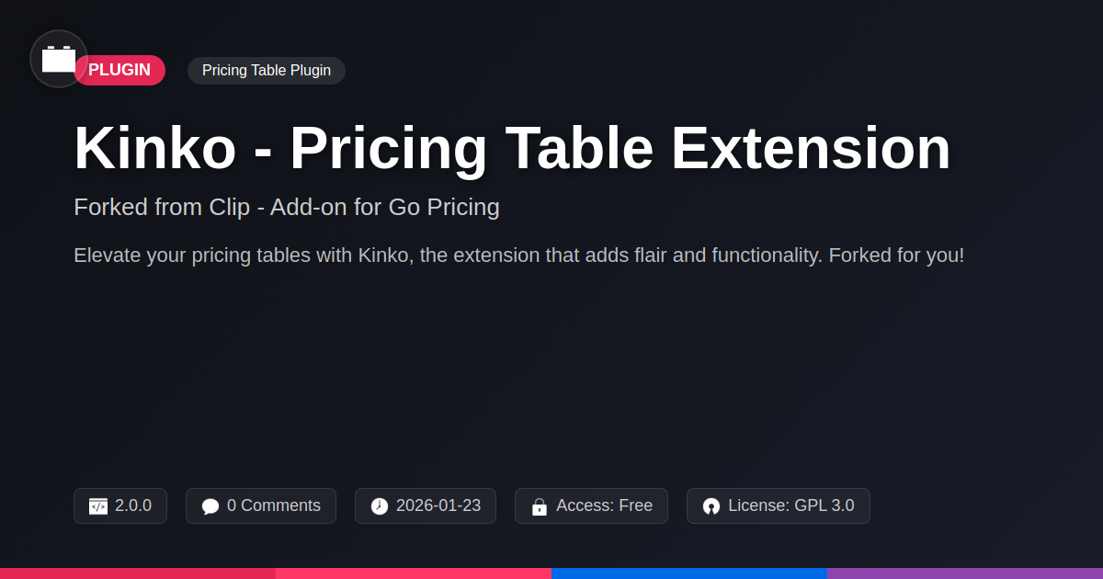Click the open source license icon
1103x579 pixels.
point(711,506)
